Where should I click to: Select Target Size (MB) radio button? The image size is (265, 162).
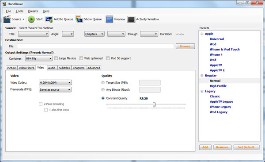(x=103, y=83)
